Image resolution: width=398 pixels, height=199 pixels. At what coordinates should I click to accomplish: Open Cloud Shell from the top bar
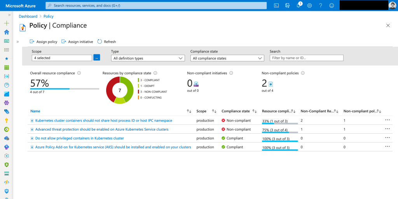coord(276,5)
